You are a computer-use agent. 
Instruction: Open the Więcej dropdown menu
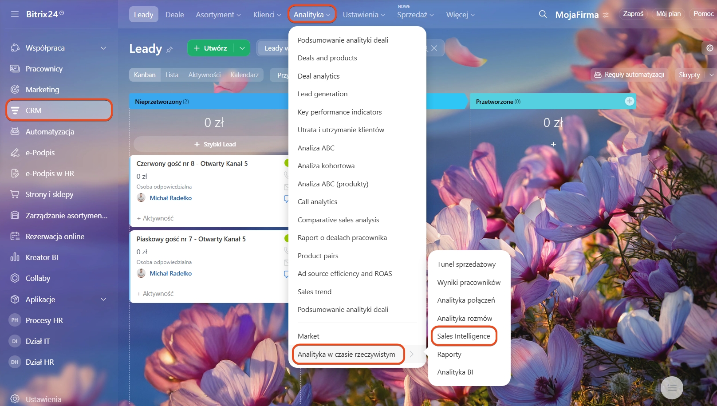461,15
